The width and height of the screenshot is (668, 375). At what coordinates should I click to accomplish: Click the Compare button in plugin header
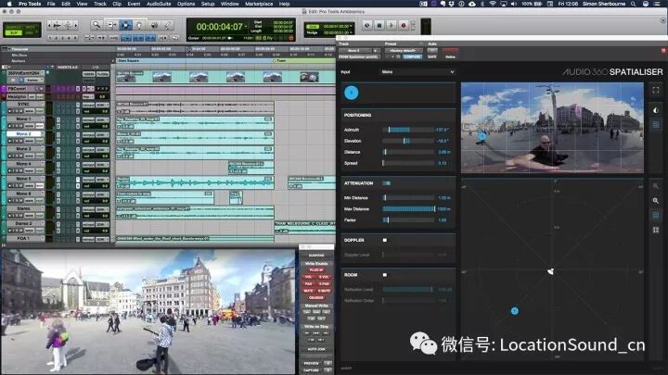(x=412, y=56)
